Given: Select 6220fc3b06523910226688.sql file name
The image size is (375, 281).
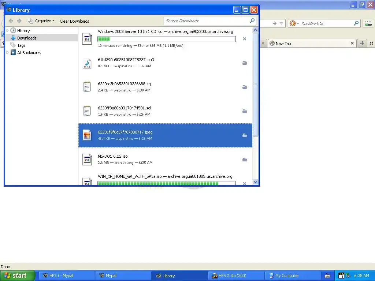Looking at the screenshot, I should tap(125, 84).
